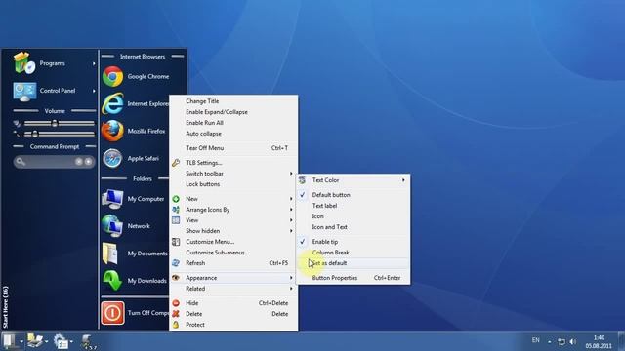Expand the Control Panel submenu arrow
625x351 pixels.
94,91
